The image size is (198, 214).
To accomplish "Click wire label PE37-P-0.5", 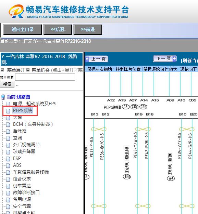I will [x=91, y=147].
